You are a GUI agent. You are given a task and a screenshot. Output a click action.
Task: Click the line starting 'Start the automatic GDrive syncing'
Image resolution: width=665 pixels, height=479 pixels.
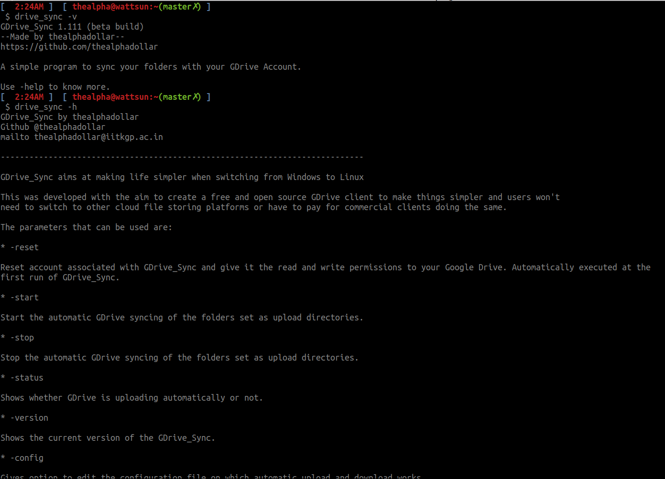point(182,318)
